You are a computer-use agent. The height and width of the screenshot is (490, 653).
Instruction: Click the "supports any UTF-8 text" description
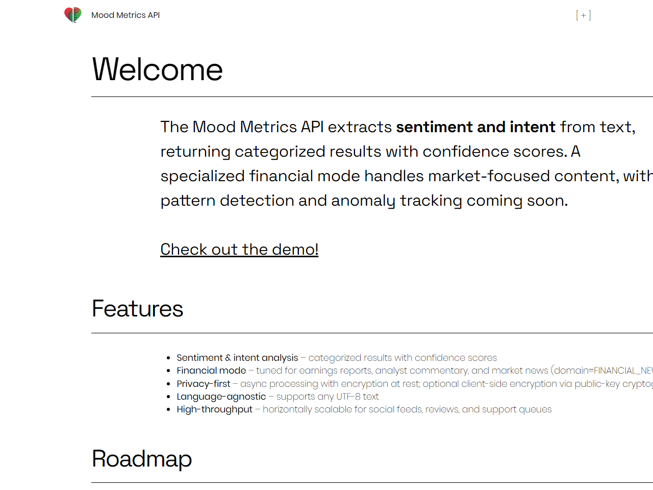tap(328, 397)
